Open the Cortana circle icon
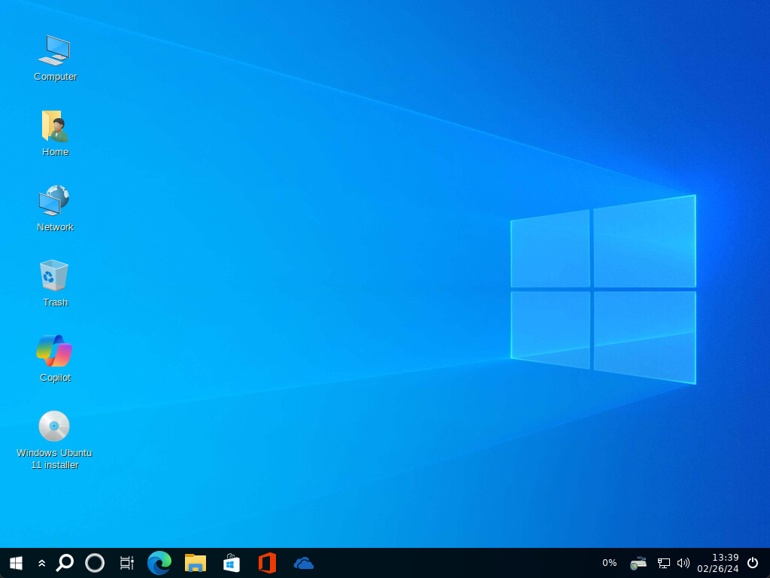Image resolution: width=770 pixels, height=578 pixels. 95,563
